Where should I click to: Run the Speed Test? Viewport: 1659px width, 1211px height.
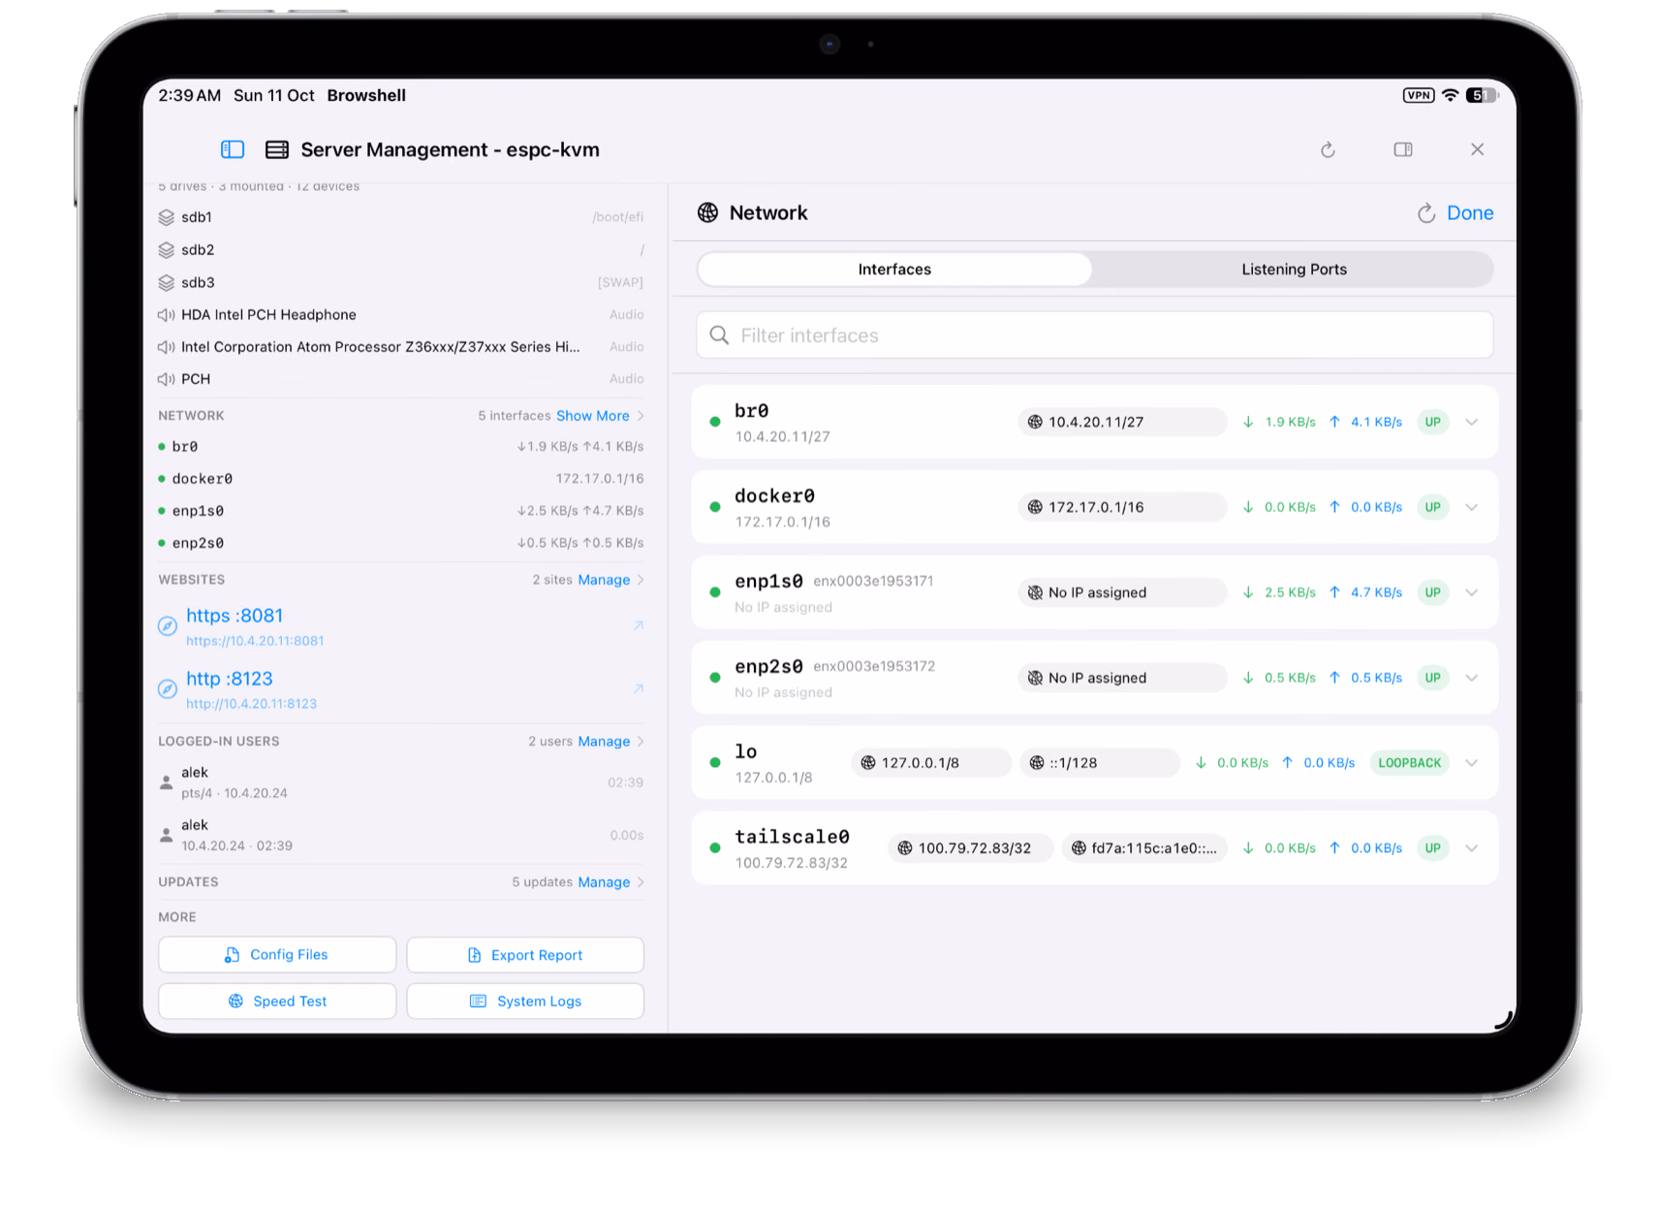(x=277, y=1002)
